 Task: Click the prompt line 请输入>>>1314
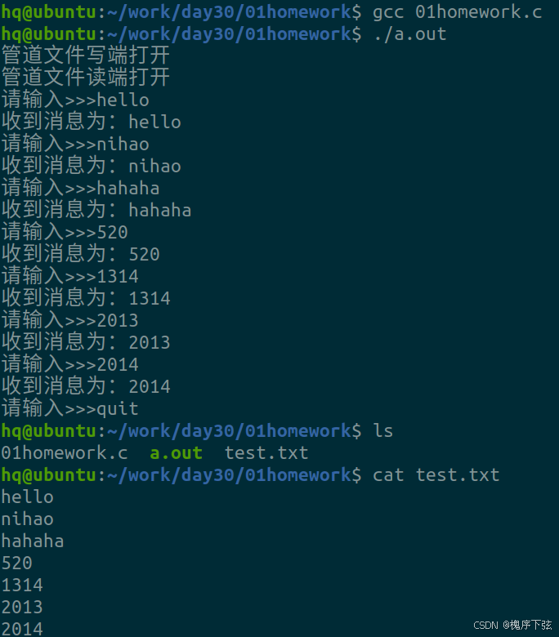click(70, 277)
